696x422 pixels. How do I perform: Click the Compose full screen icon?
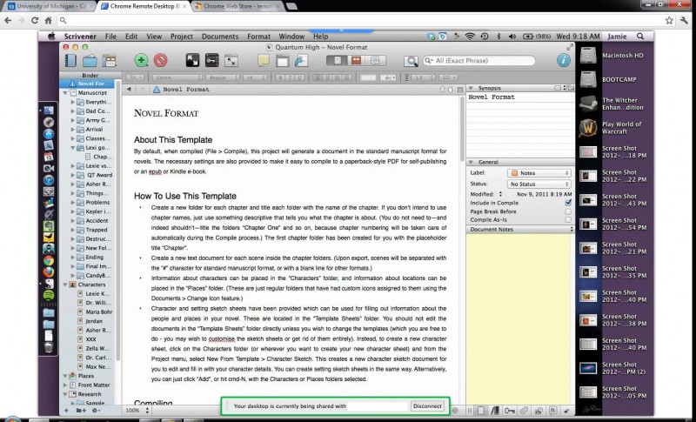pyautogui.click(x=192, y=60)
